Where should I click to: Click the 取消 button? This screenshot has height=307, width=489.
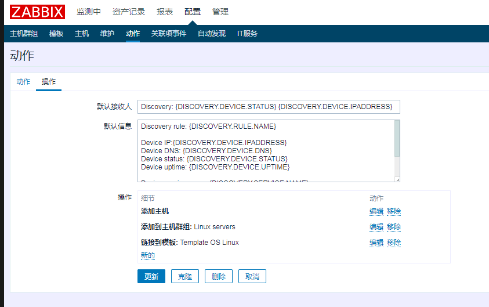pyautogui.click(x=252, y=276)
